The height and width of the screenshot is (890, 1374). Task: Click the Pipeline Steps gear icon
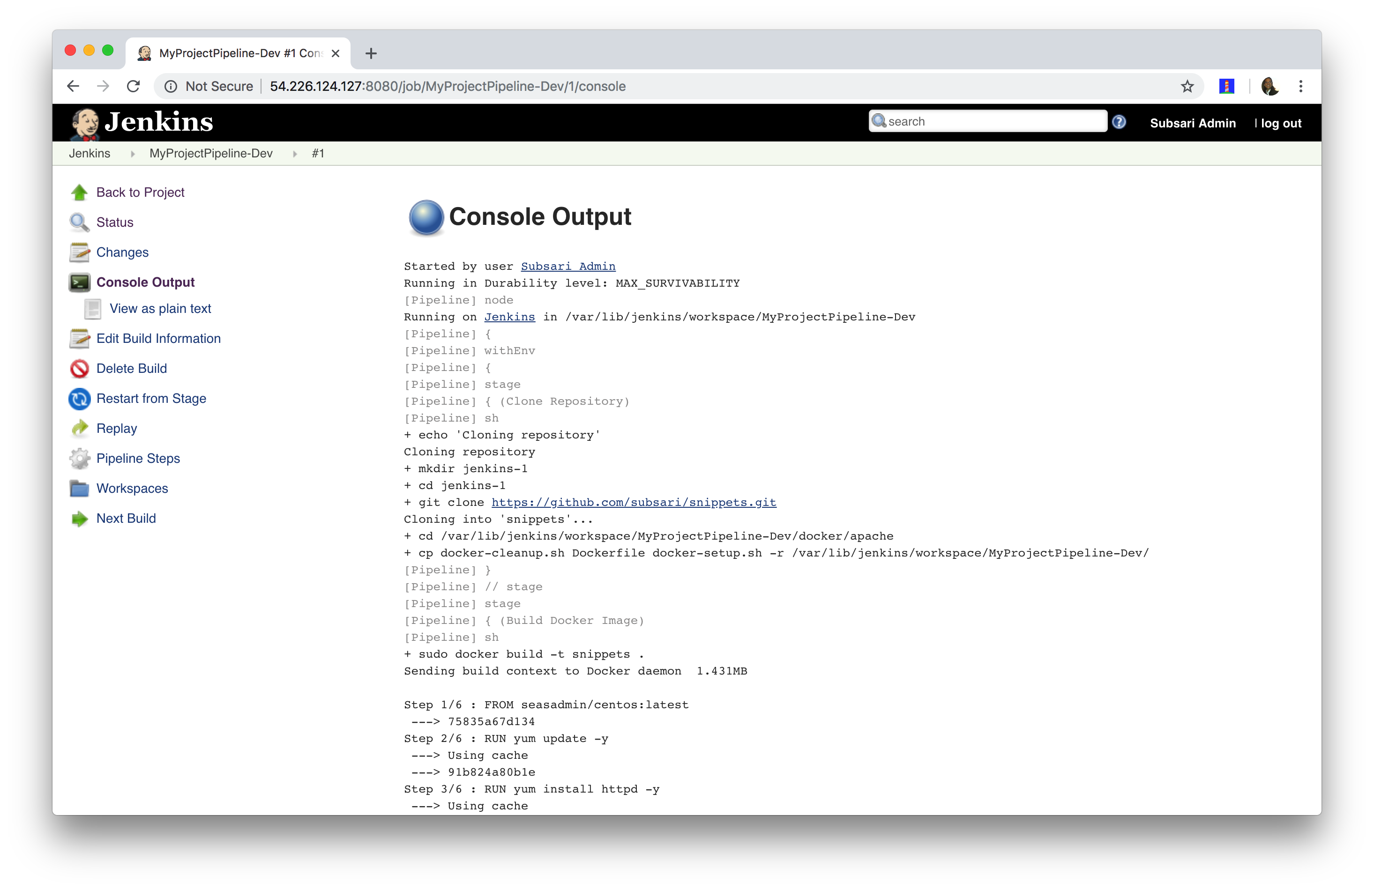point(79,458)
